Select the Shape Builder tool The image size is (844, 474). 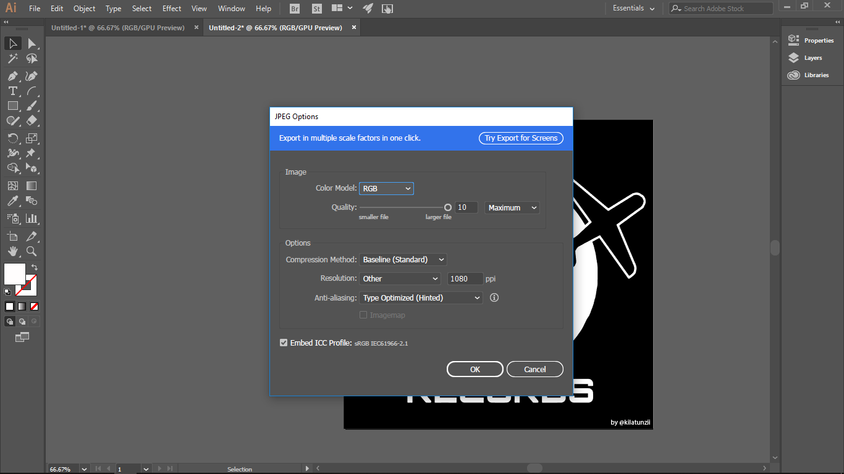[x=13, y=167]
